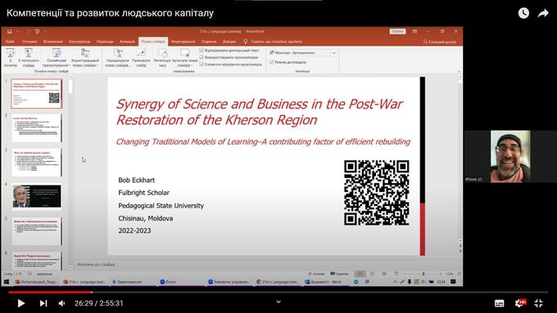
Task: Click the Save icon in quick access toolbar
Action: [x=10, y=32]
